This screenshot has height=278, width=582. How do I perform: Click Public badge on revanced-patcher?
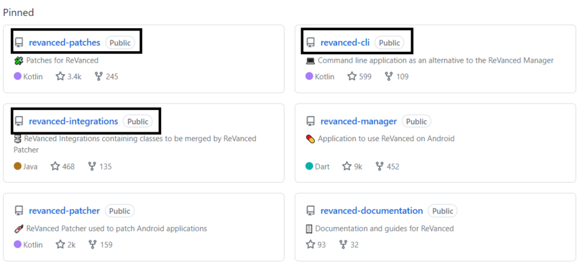120,212
